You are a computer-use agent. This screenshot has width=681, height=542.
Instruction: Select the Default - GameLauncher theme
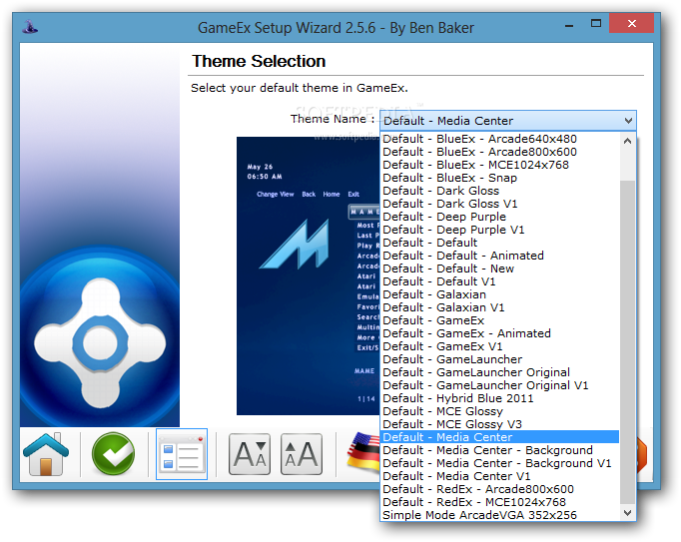click(499, 359)
